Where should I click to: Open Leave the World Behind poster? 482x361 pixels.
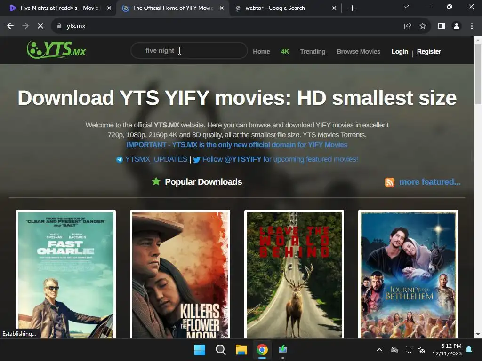[294, 275]
